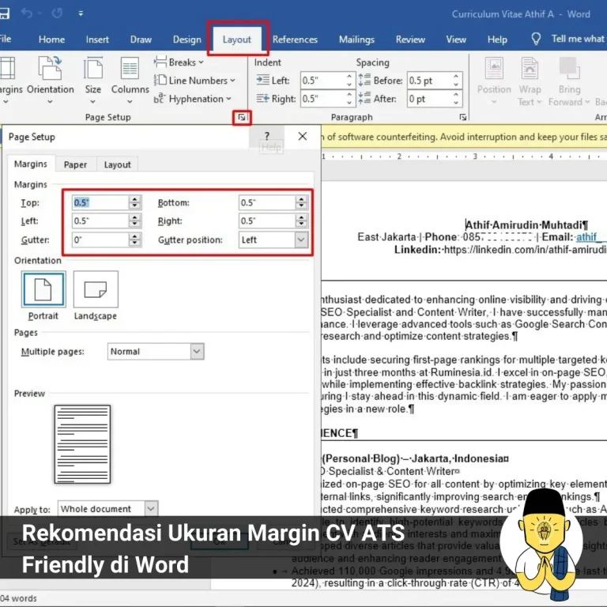Click the margin Preview thumbnail
This screenshot has height=607, width=607.
[x=82, y=444]
